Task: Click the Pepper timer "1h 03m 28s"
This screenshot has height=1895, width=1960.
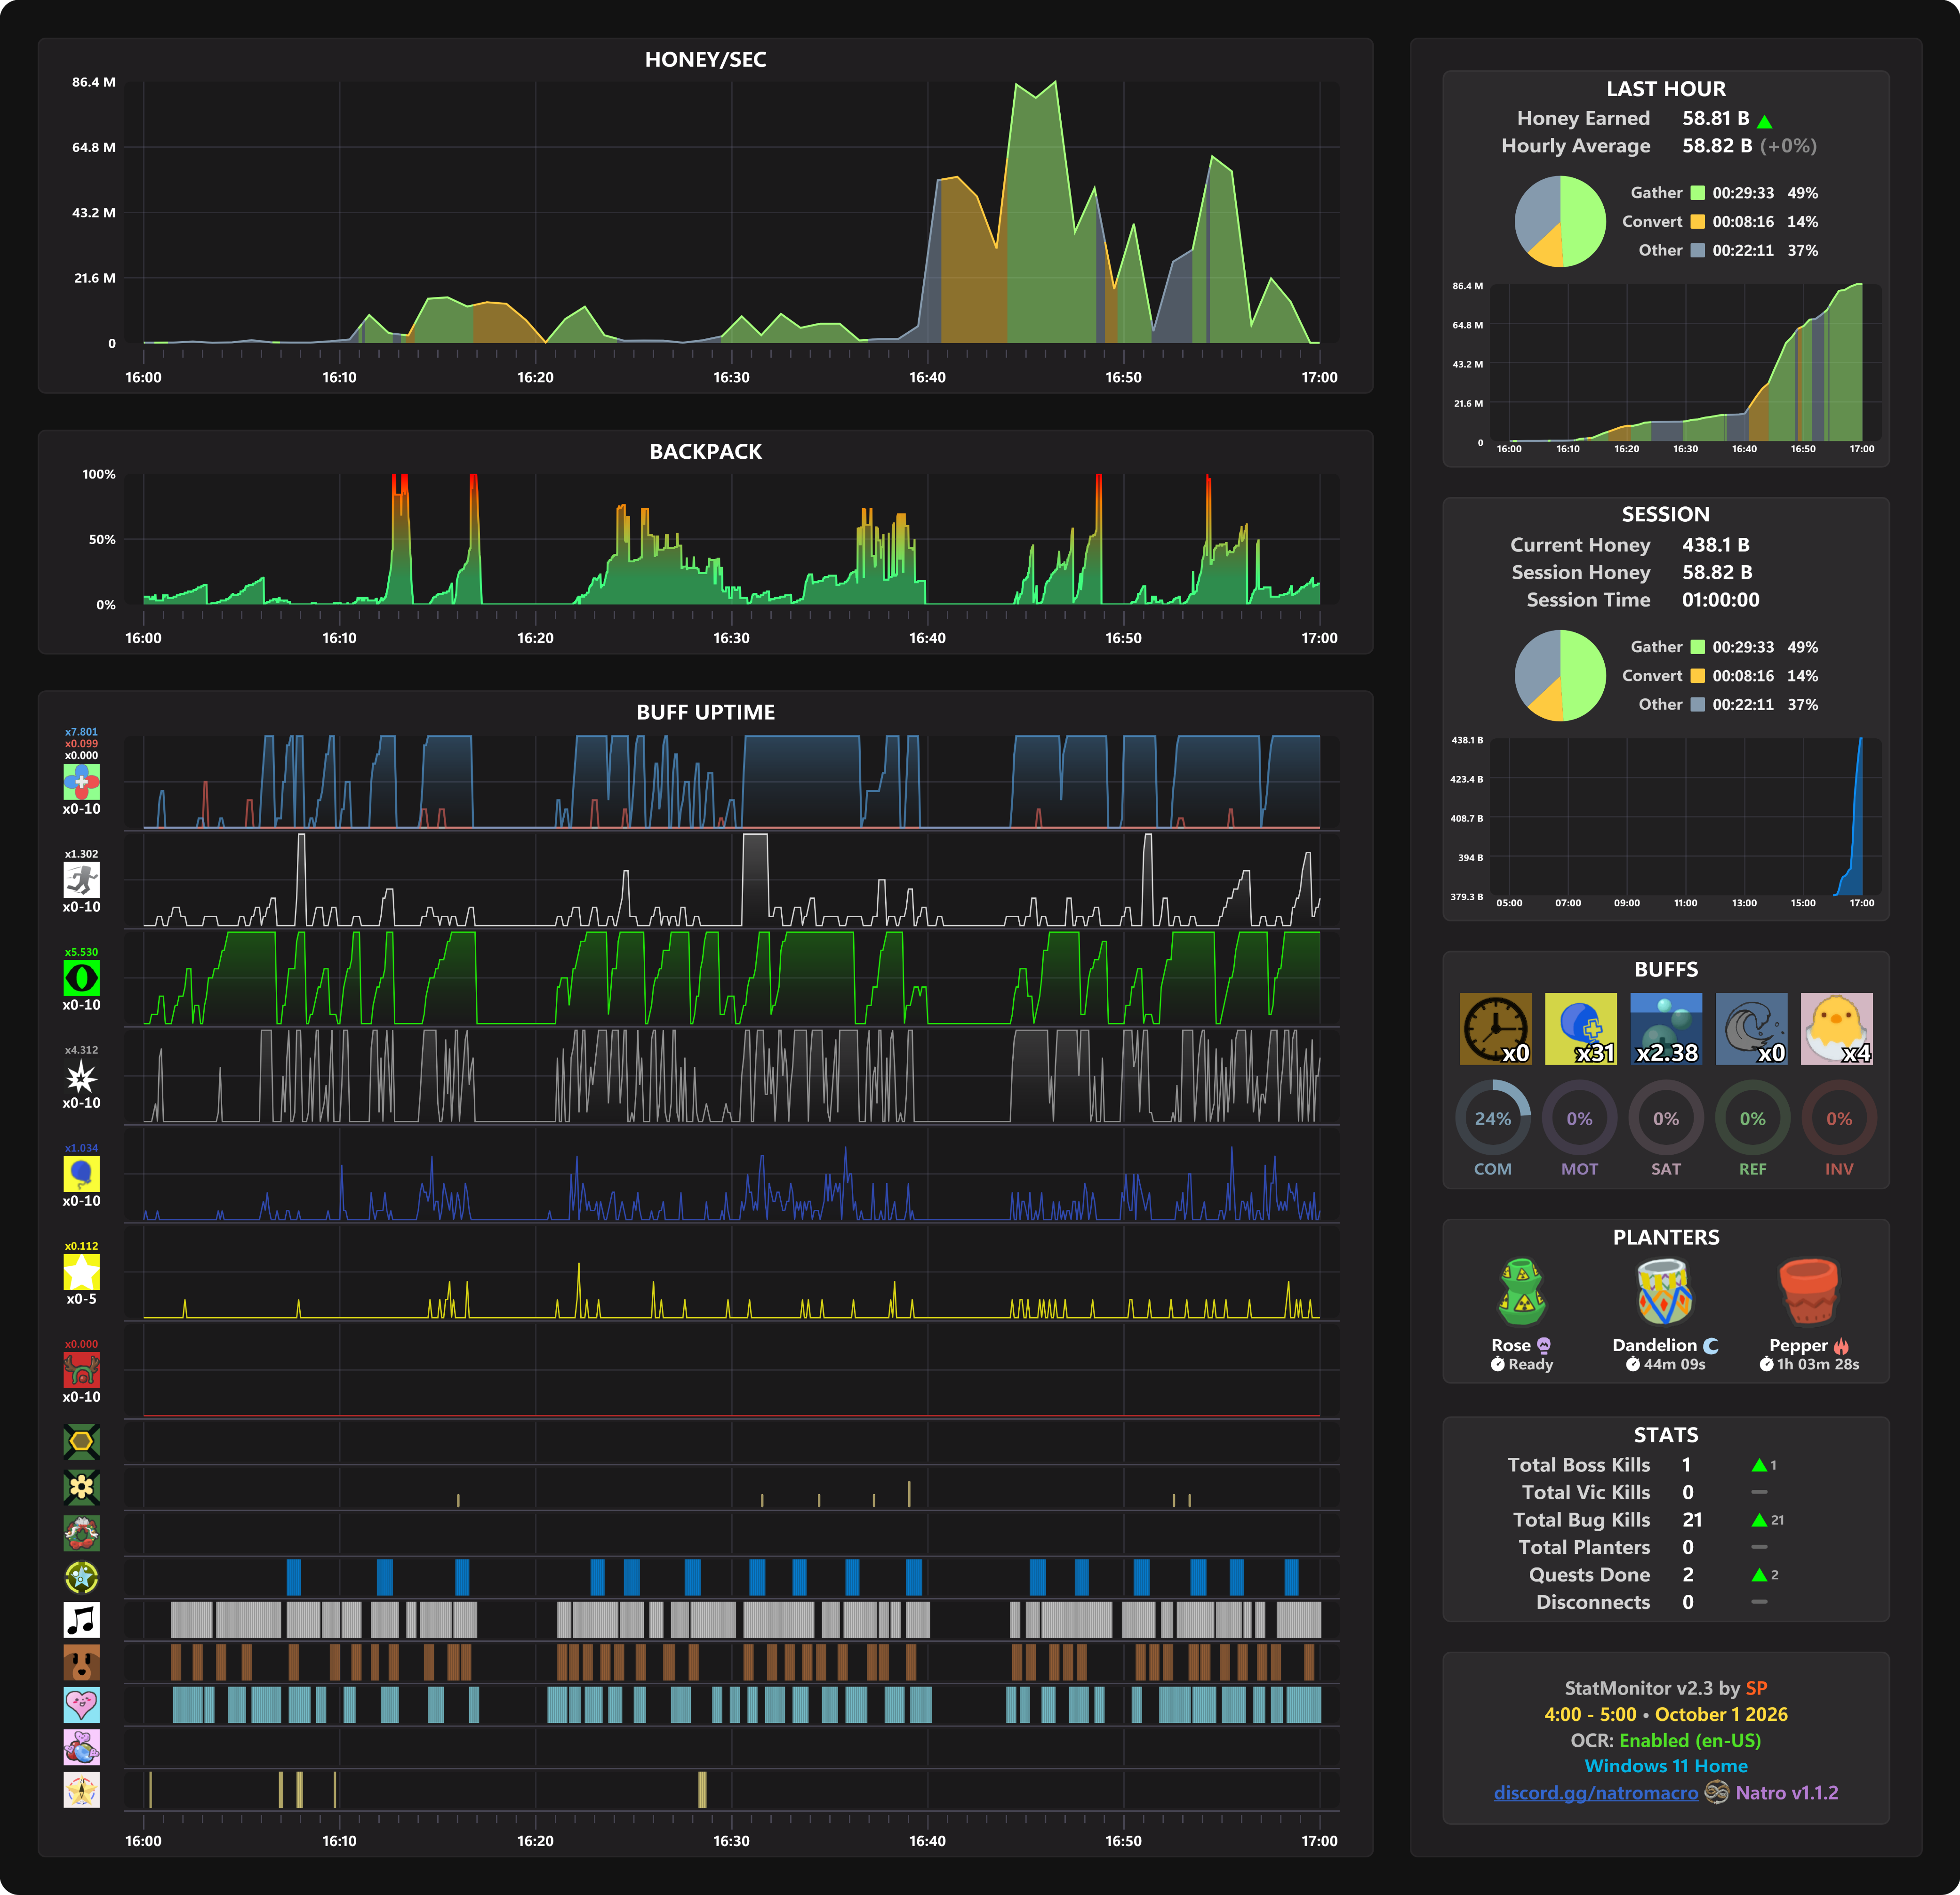Action: click(x=1818, y=1364)
